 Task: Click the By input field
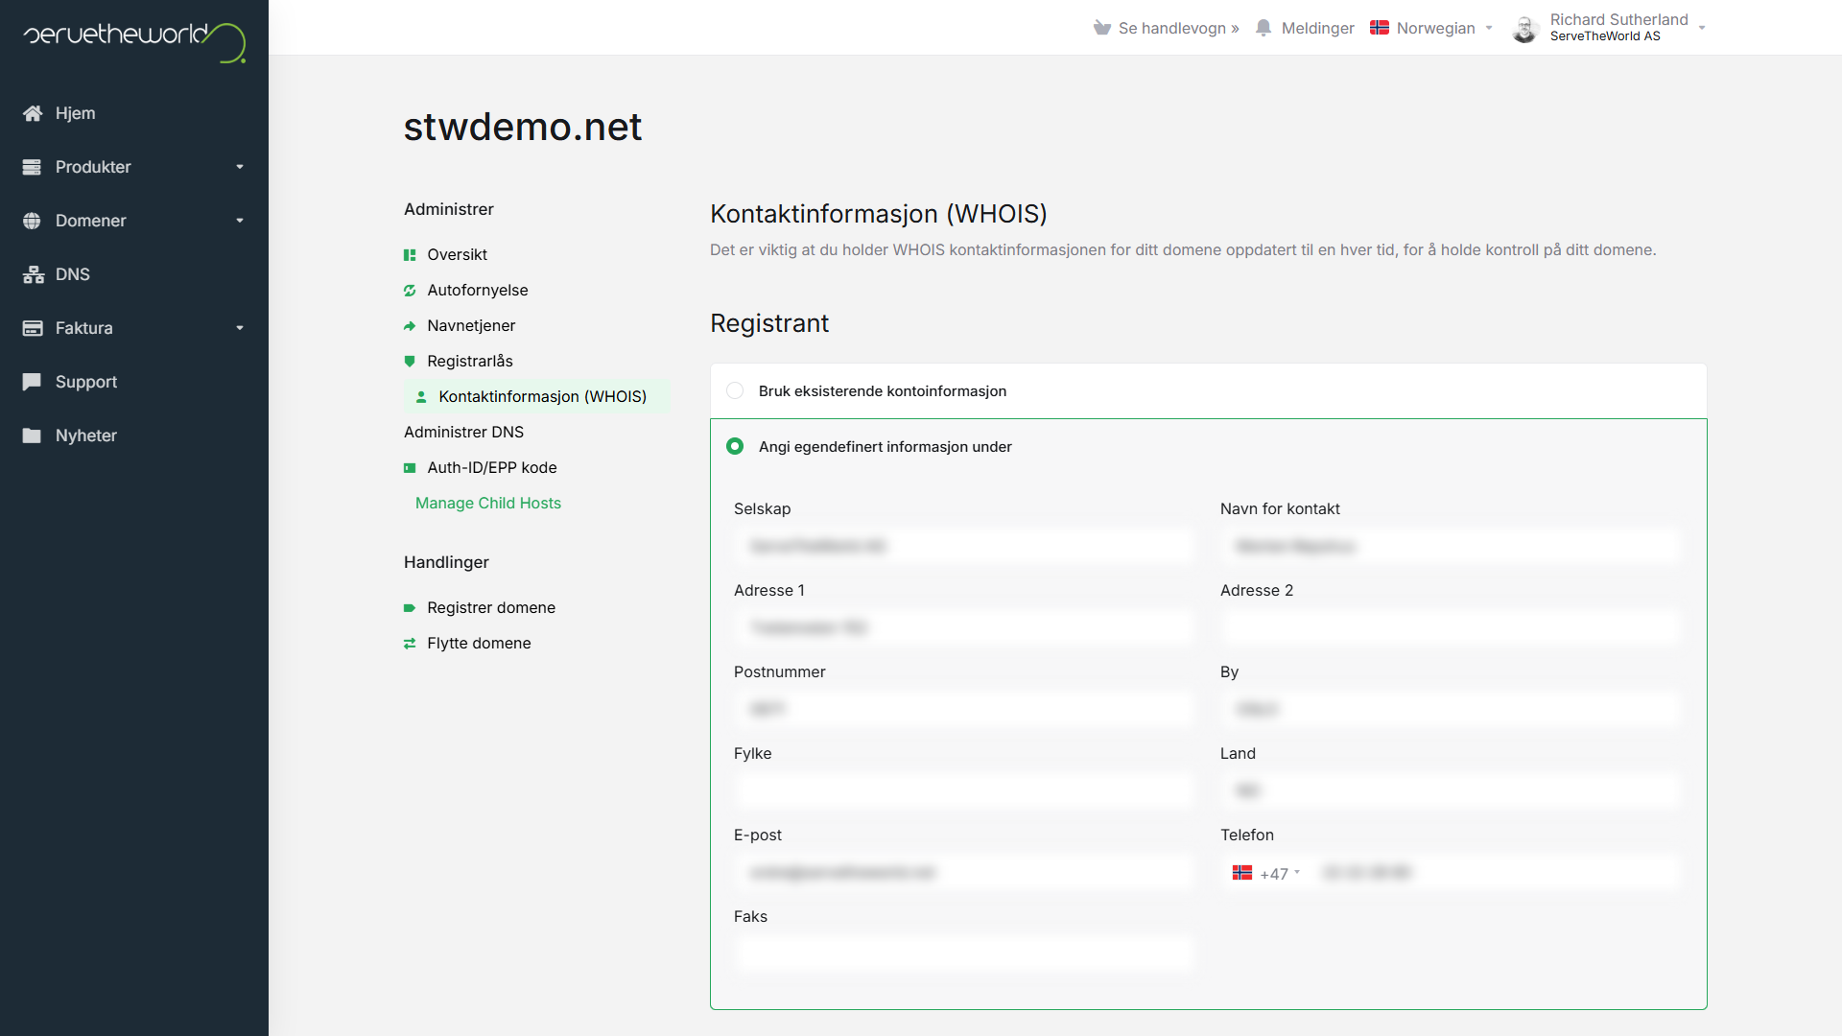tap(1451, 710)
